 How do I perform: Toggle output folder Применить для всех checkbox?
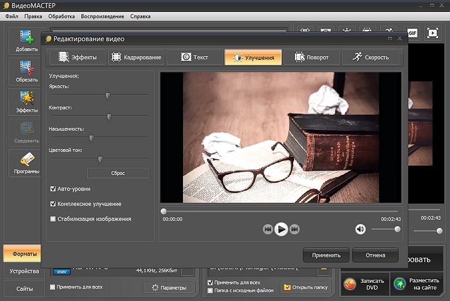click(x=210, y=283)
